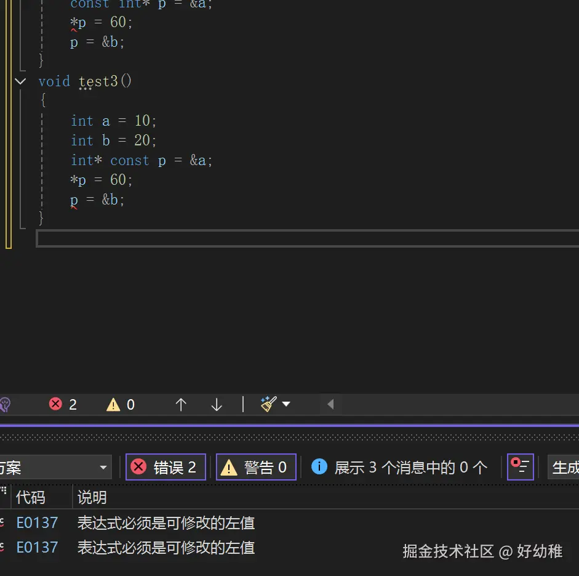Click the editor's horizontal scrollbar
This screenshot has height=576, width=579.
pyautogui.click(x=246, y=239)
